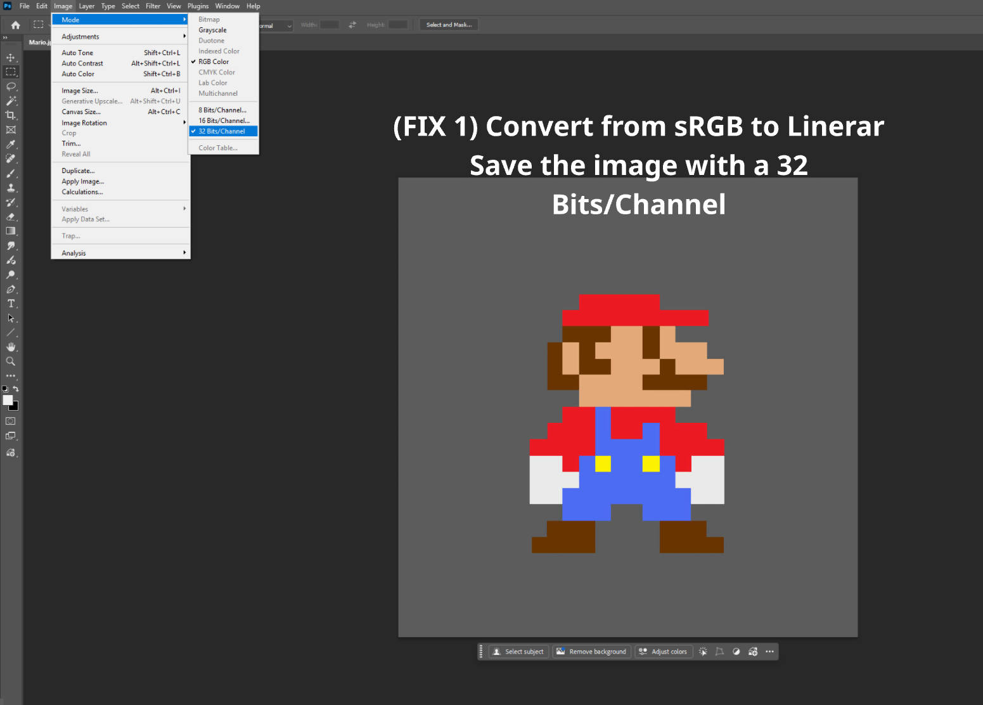983x705 pixels.
Task: Open the Filter menu
Action: point(153,6)
